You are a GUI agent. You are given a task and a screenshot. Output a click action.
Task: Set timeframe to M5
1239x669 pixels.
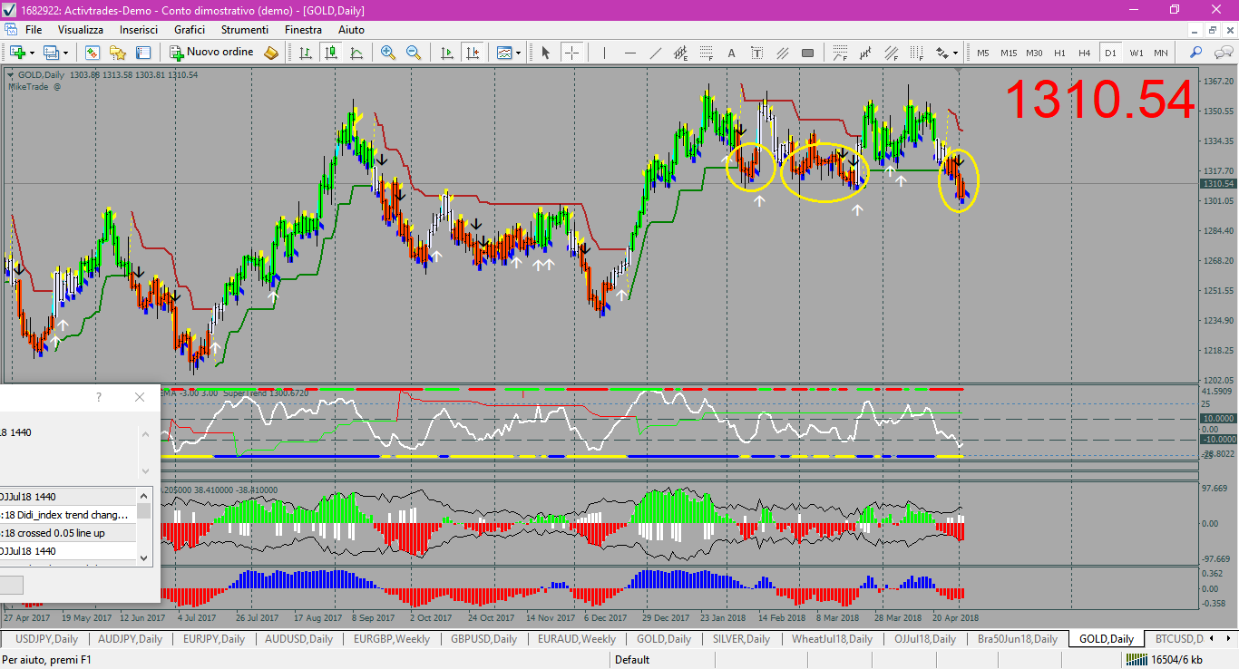coord(983,53)
